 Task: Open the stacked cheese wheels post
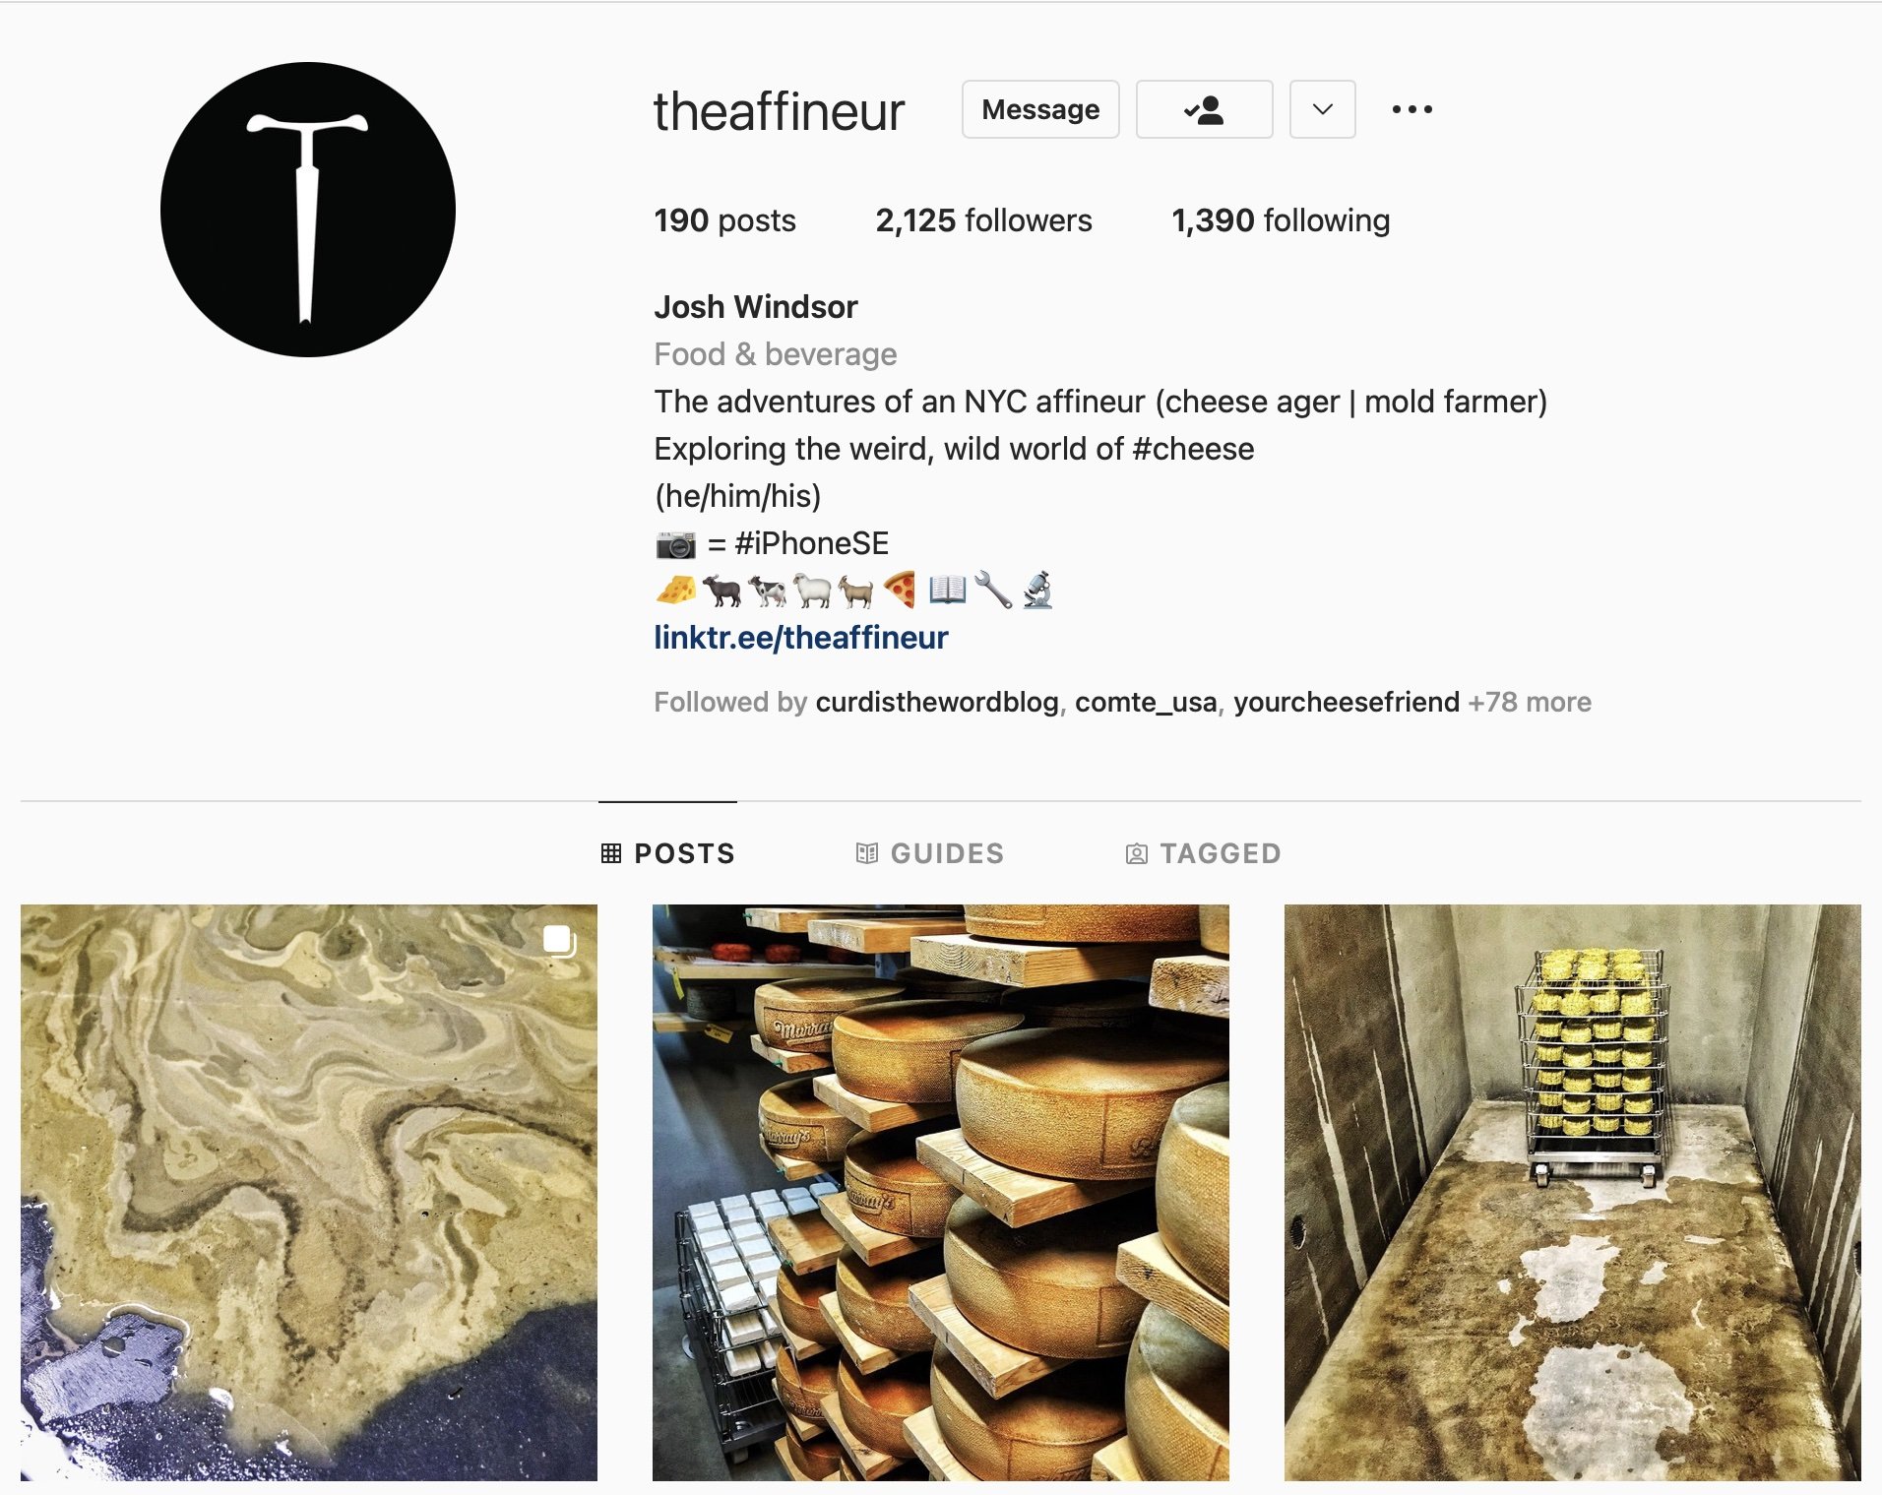point(941,1193)
